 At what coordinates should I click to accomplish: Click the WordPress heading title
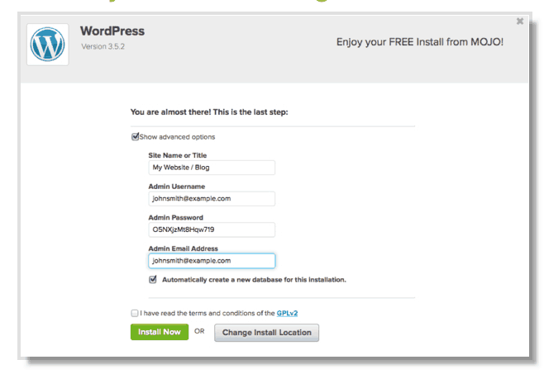112,31
